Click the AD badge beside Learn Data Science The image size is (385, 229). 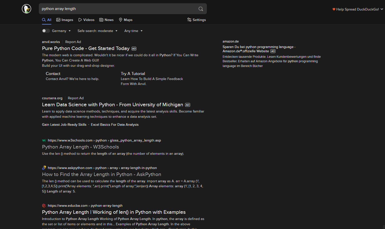pyautogui.click(x=188, y=105)
